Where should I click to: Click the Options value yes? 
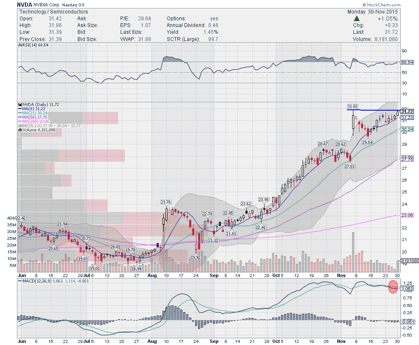tap(214, 19)
